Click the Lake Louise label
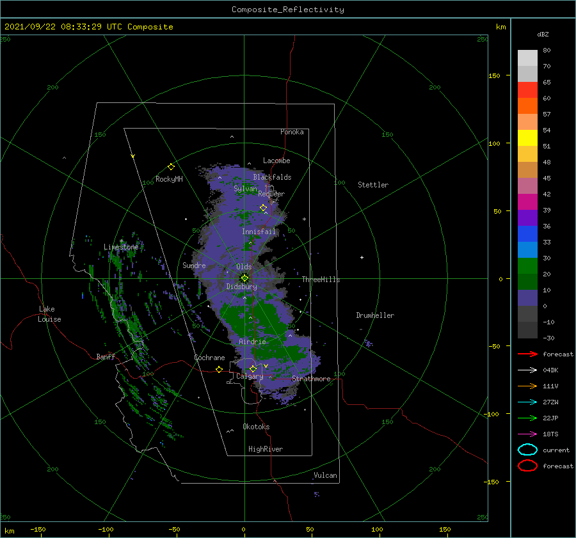 coord(49,314)
